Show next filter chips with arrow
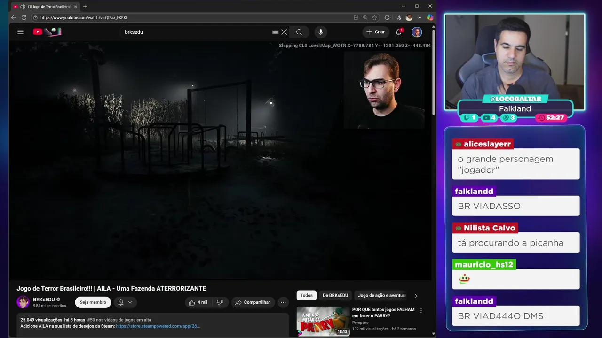This screenshot has height=338, width=602. [416, 296]
